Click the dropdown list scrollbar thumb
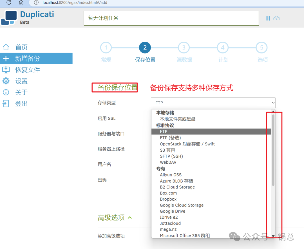304x249 pixels. pyautogui.click(x=273, y=150)
